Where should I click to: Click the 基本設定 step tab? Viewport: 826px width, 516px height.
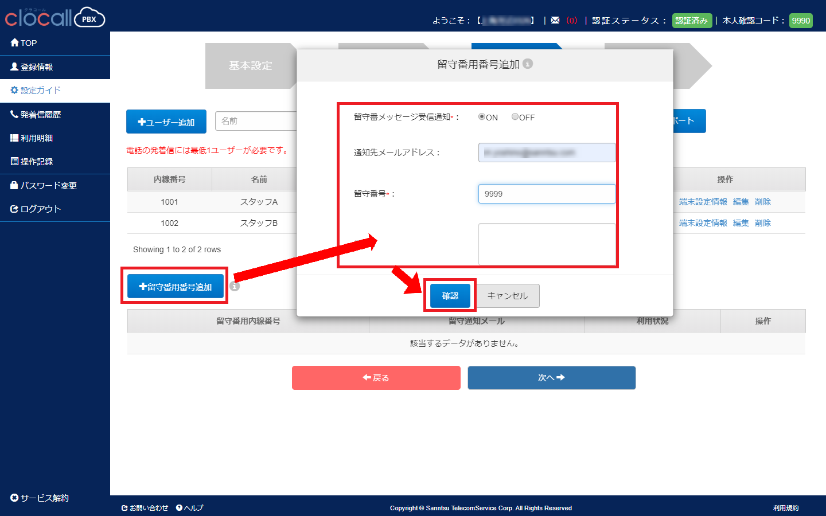[251, 66]
